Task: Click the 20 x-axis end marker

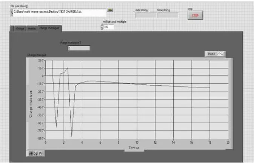Action: [x=228, y=143]
